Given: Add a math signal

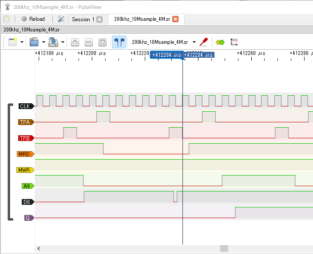Looking at the screenshot, I should tap(234, 42).
